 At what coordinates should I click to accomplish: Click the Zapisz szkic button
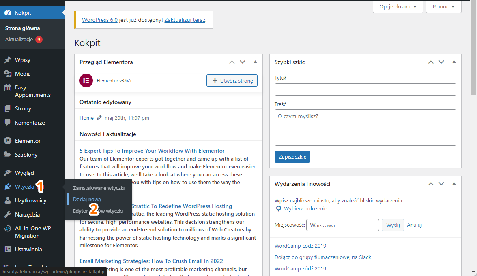coord(292,157)
